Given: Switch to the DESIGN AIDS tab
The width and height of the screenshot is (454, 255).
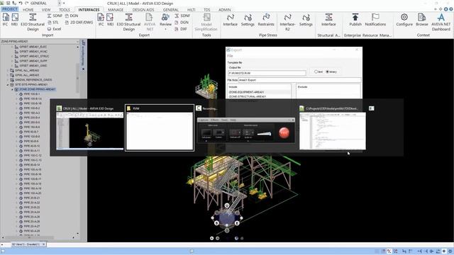Looking at the screenshot, I should pos(143,9).
